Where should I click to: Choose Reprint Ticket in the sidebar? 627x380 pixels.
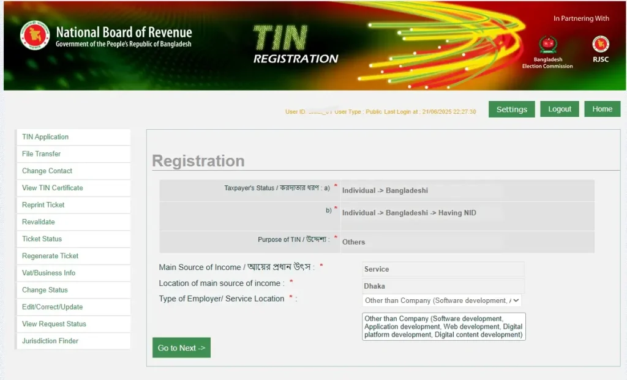pos(43,205)
